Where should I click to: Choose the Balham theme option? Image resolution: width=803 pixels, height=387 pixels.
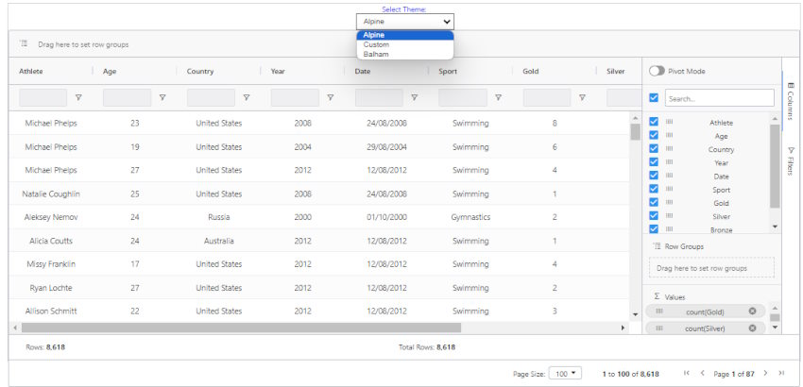[x=405, y=54]
